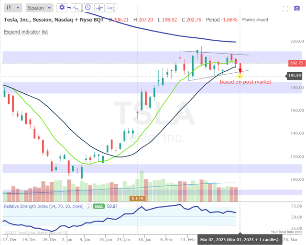Click the L 198.52 low value
The height and width of the screenshot is (245, 306).
point(167,20)
